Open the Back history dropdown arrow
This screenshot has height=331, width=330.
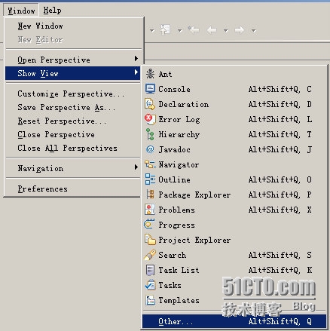pos(226,31)
